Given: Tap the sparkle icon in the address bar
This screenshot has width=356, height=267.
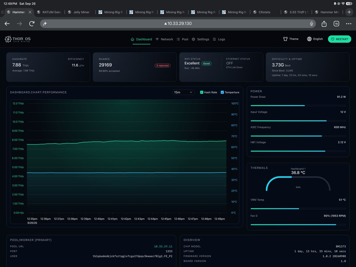Looking at the screenshot, I should (x=45, y=24).
